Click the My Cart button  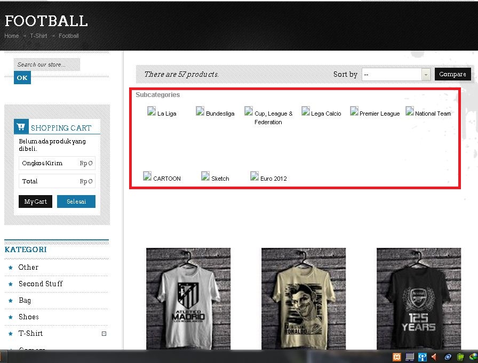click(x=35, y=201)
